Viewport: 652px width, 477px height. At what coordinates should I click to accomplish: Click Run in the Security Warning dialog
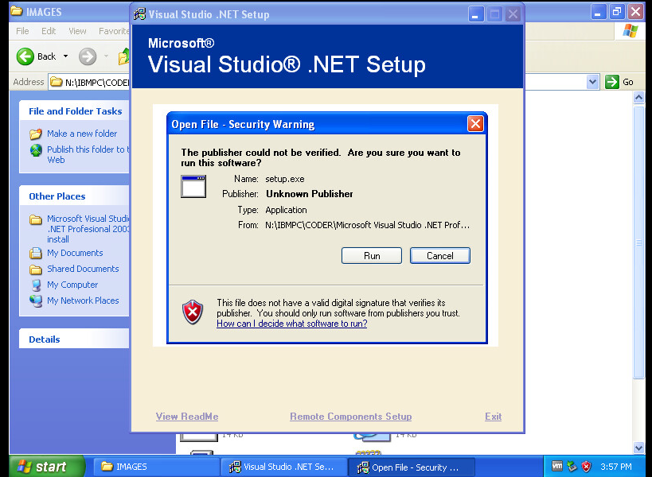pyautogui.click(x=371, y=256)
